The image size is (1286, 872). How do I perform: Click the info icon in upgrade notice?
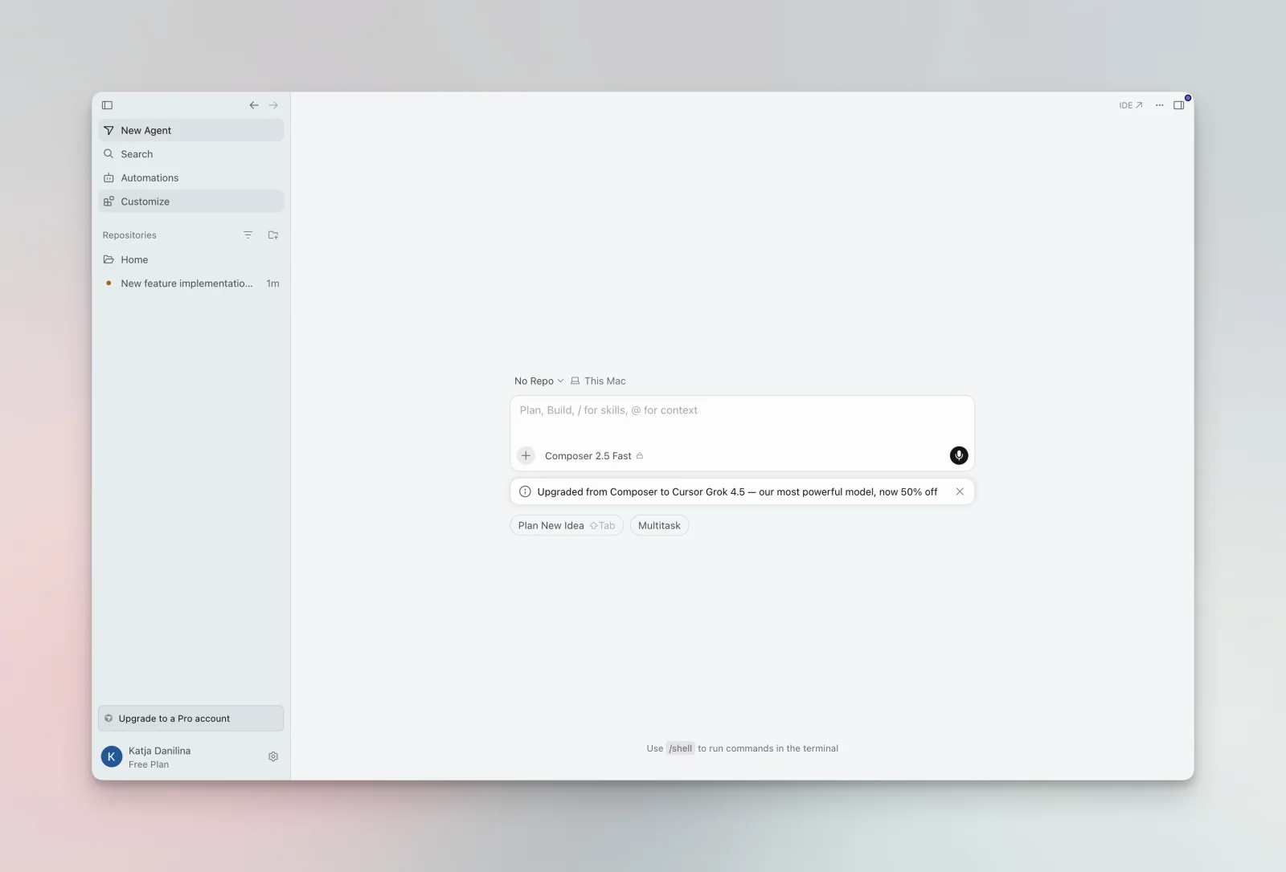[x=525, y=491]
